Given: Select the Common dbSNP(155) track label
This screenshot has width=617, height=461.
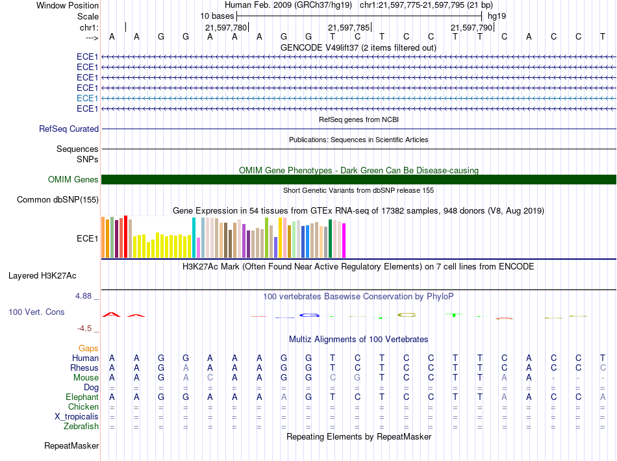Looking at the screenshot, I should (58, 200).
